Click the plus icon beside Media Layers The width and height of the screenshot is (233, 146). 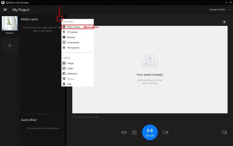pos(60,19)
